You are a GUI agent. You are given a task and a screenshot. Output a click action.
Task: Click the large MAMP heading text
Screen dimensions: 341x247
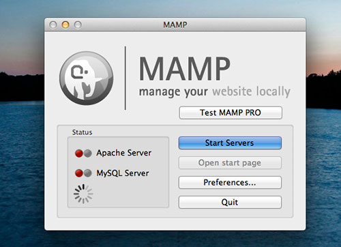185,69
